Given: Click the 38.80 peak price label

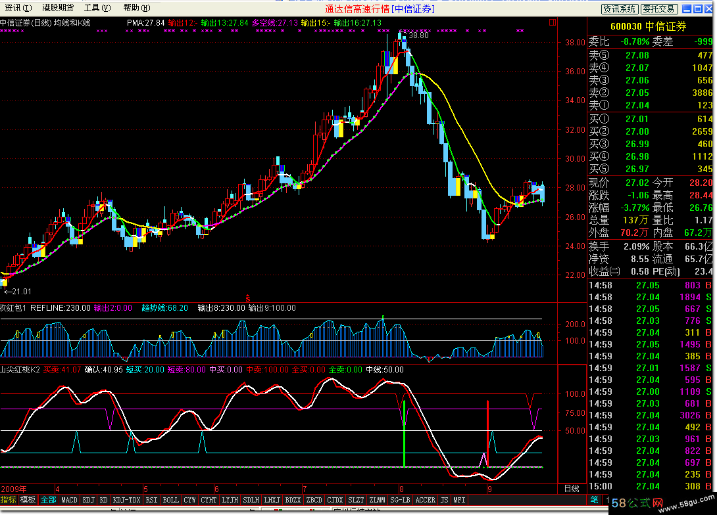Looking at the screenshot, I should [419, 35].
